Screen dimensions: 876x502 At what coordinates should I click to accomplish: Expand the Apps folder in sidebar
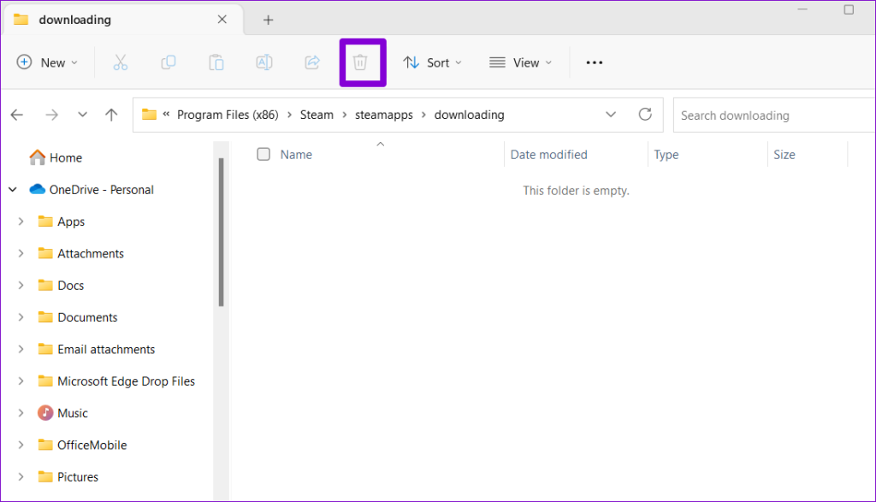[x=21, y=221]
